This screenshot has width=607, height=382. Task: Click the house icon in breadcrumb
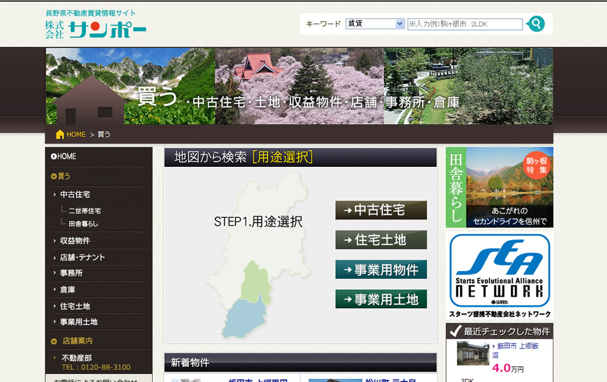click(x=60, y=134)
